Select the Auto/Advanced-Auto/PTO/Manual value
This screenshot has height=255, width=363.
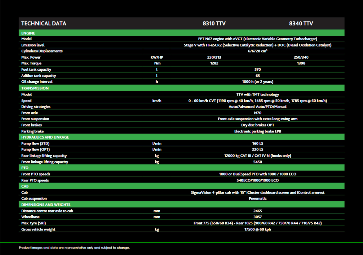click(258, 107)
